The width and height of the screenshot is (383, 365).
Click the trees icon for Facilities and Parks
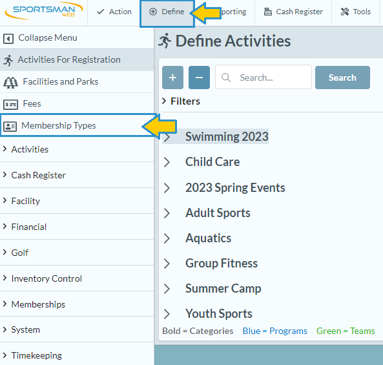[x=10, y=82]
